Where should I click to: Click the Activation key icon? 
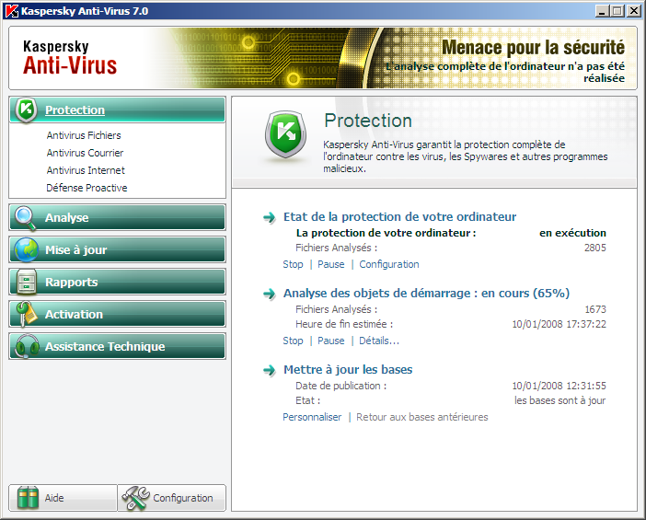27,315
